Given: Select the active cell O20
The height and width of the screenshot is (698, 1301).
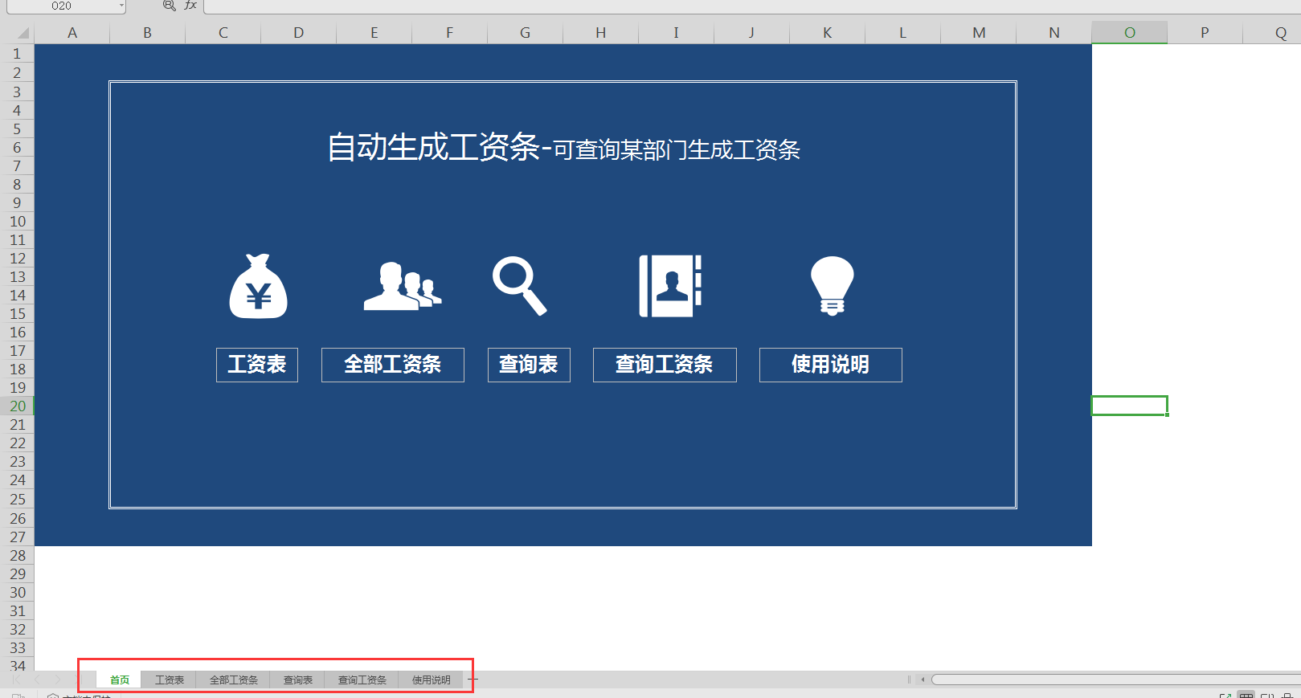Looking at the screenshot, I should 1129,406.
